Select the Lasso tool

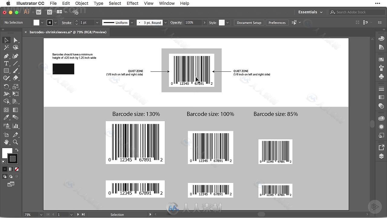pyautogui.click(x=16, y=48)
